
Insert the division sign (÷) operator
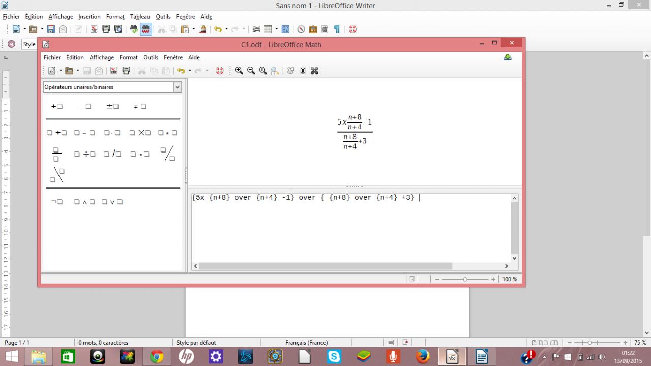(x=84, y=154)
